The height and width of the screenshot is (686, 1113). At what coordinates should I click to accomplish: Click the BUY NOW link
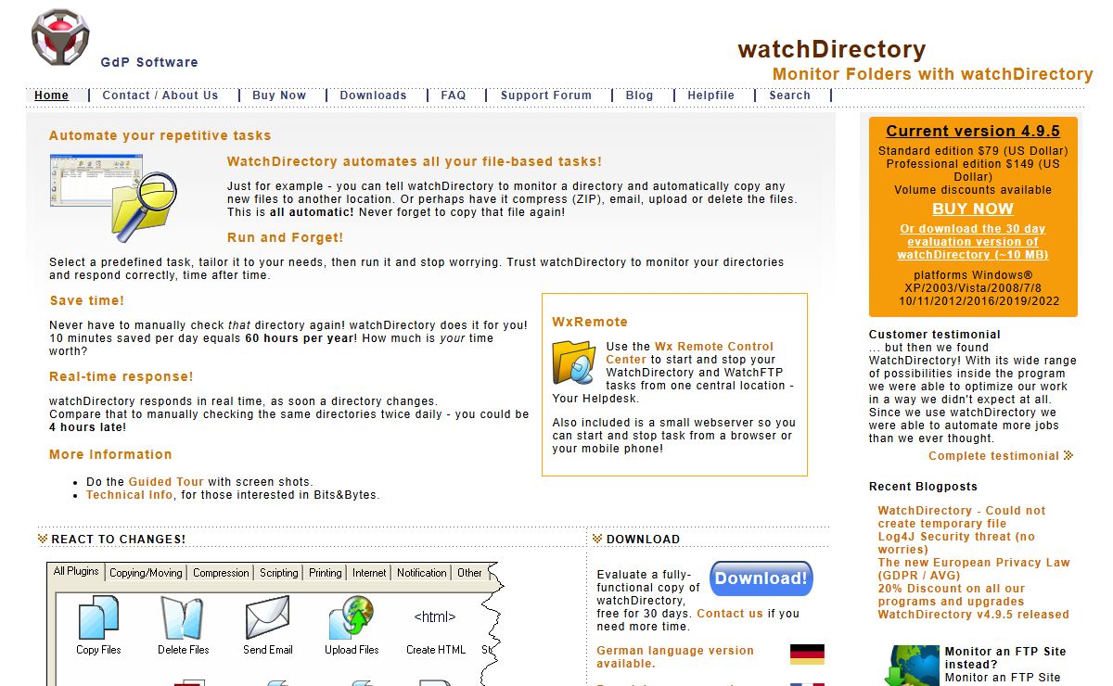tap(973, 209)
